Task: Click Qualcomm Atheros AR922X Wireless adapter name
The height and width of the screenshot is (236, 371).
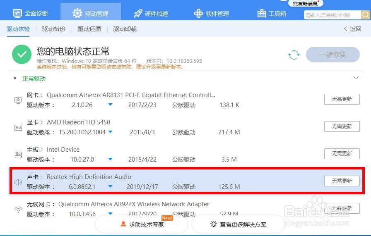Action: 134,204
